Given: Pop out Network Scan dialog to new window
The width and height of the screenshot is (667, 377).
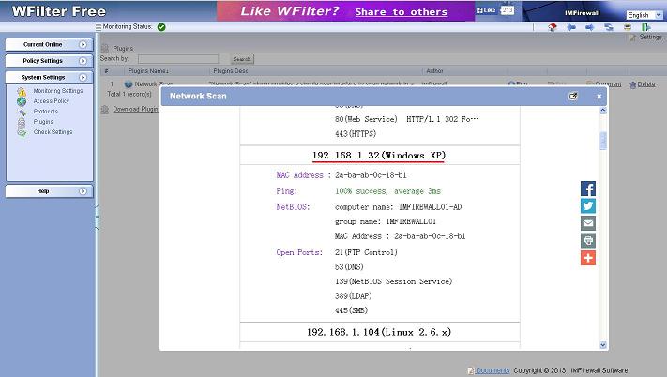Looking at the screenshot, I should tap(573, 96).
